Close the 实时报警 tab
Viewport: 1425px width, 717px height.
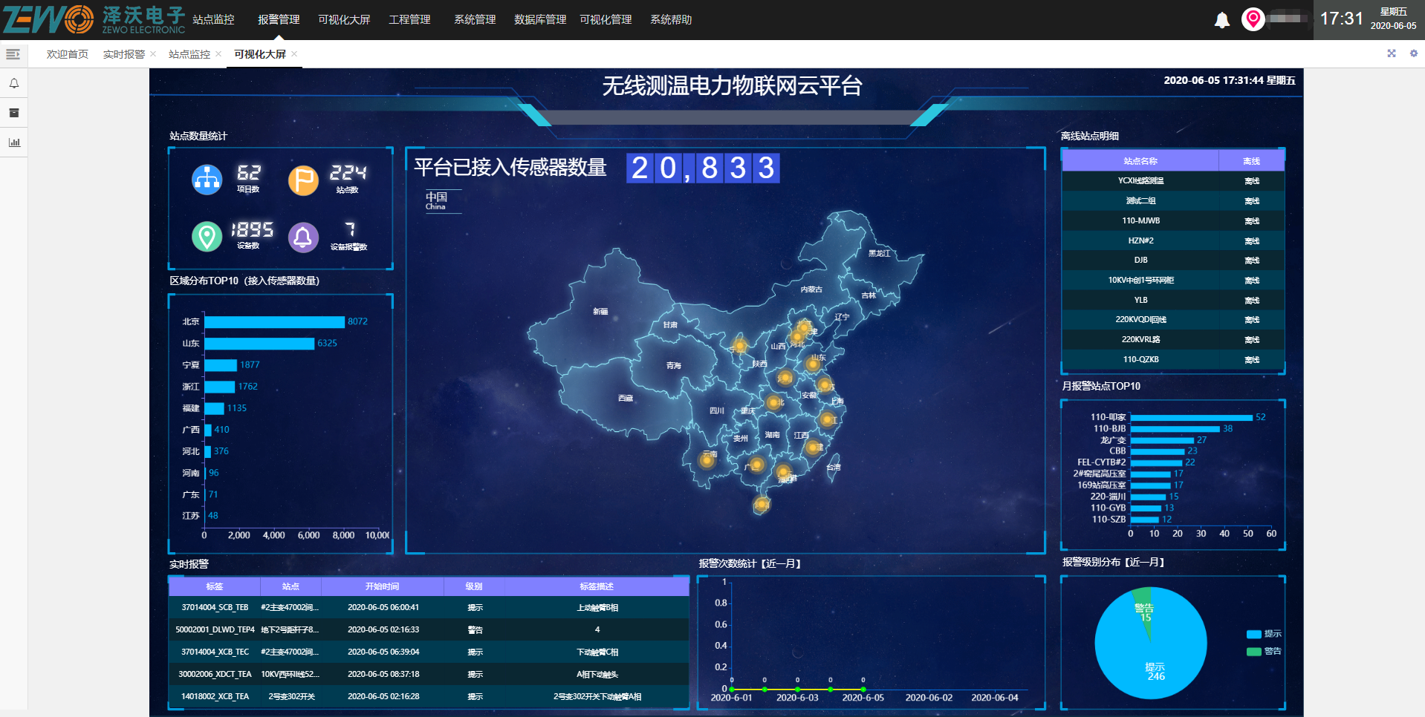pyautogui.click(x=153, y=53)
